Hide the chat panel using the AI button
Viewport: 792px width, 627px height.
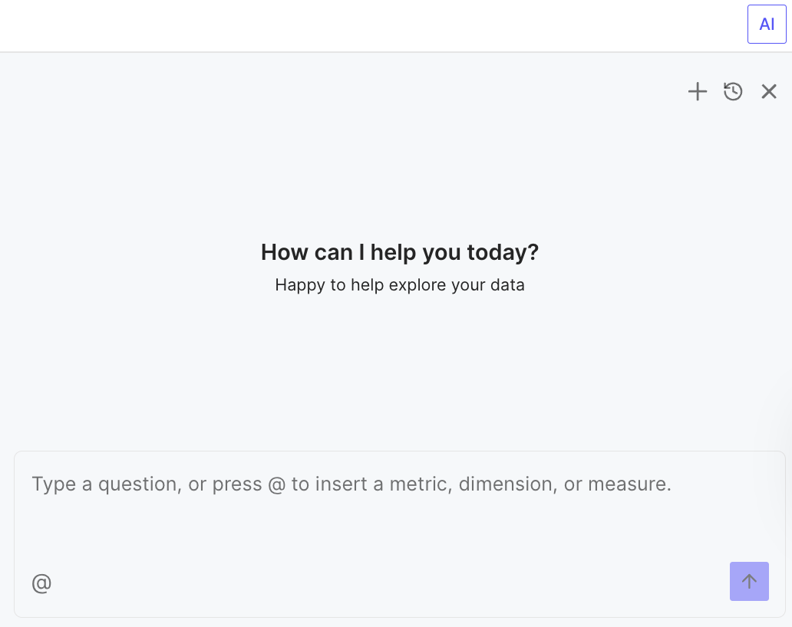(767, 24)
